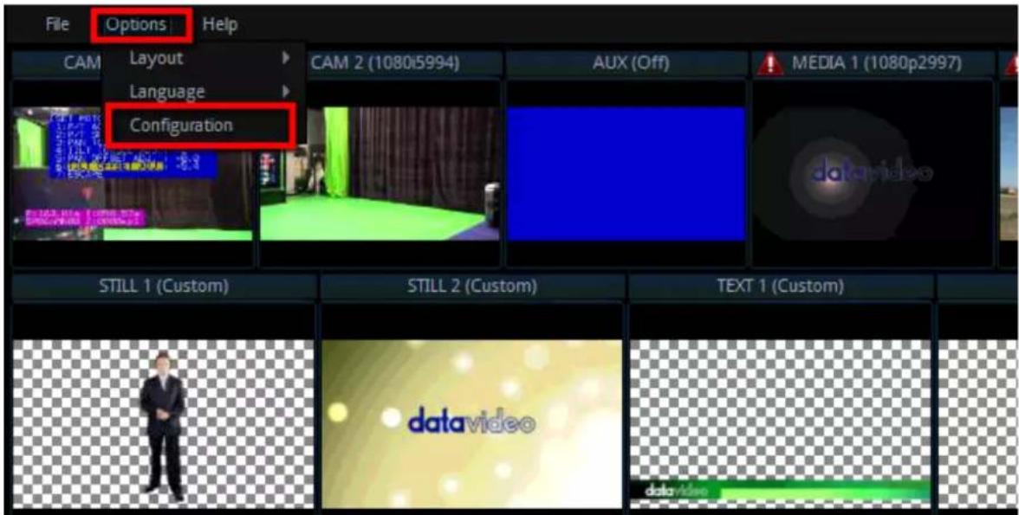Viewport: 1019px width, 515px height.
Task: Click the AUX blue preview window
Action: tap(626, 173)
